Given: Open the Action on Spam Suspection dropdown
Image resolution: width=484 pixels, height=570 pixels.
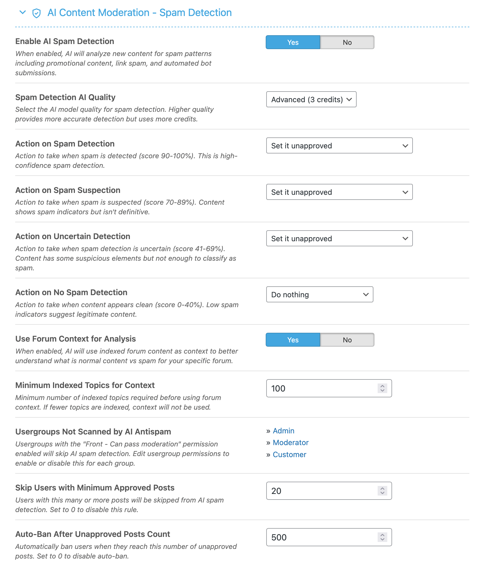Looking at the screenshot, I should tap(339, 192).
